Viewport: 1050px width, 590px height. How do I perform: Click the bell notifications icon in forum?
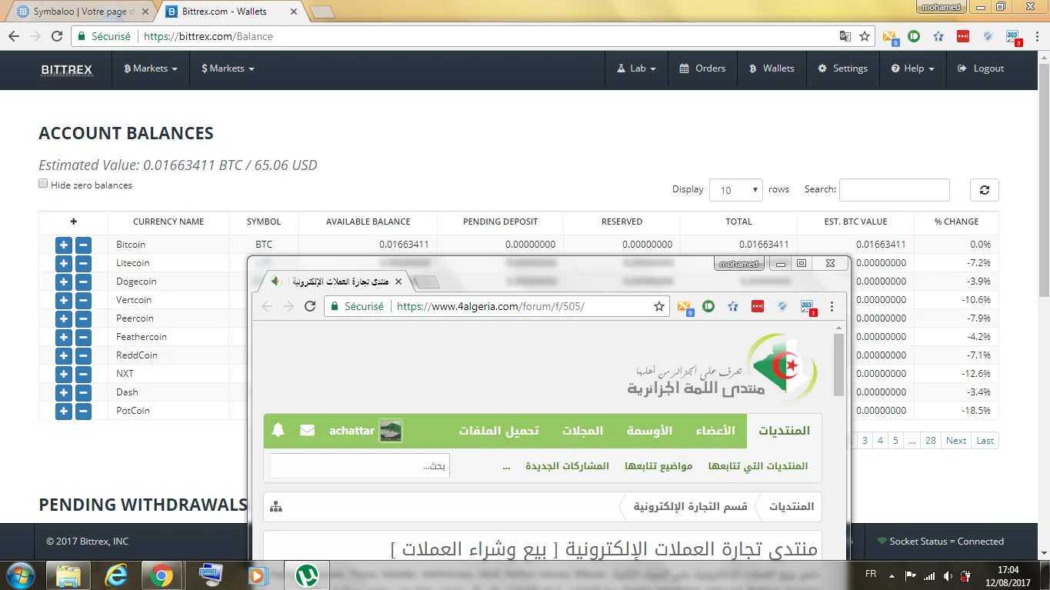point(278,430)
